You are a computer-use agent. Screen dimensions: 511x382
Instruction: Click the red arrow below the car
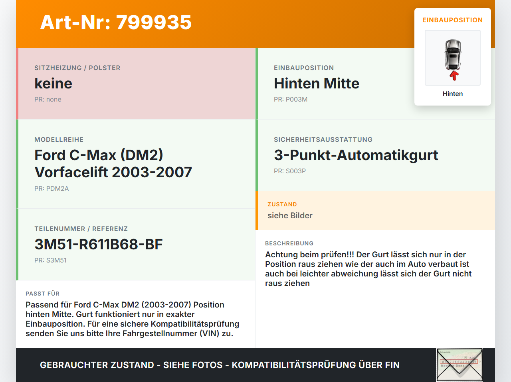tap(454, 76)
